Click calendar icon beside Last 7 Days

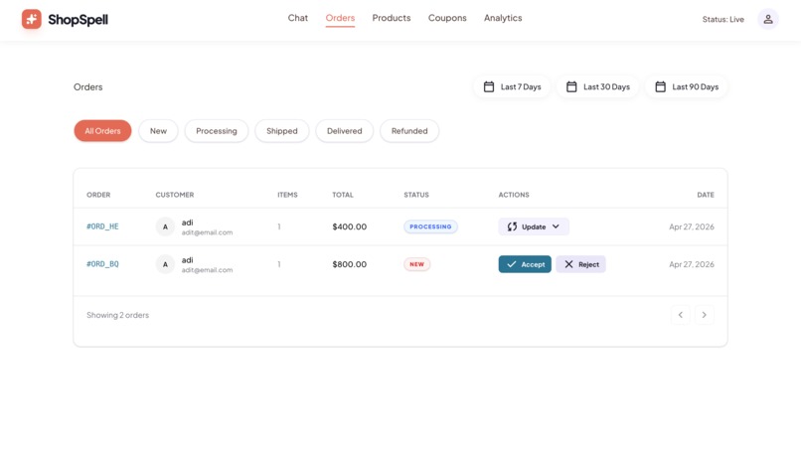point(489,86)
